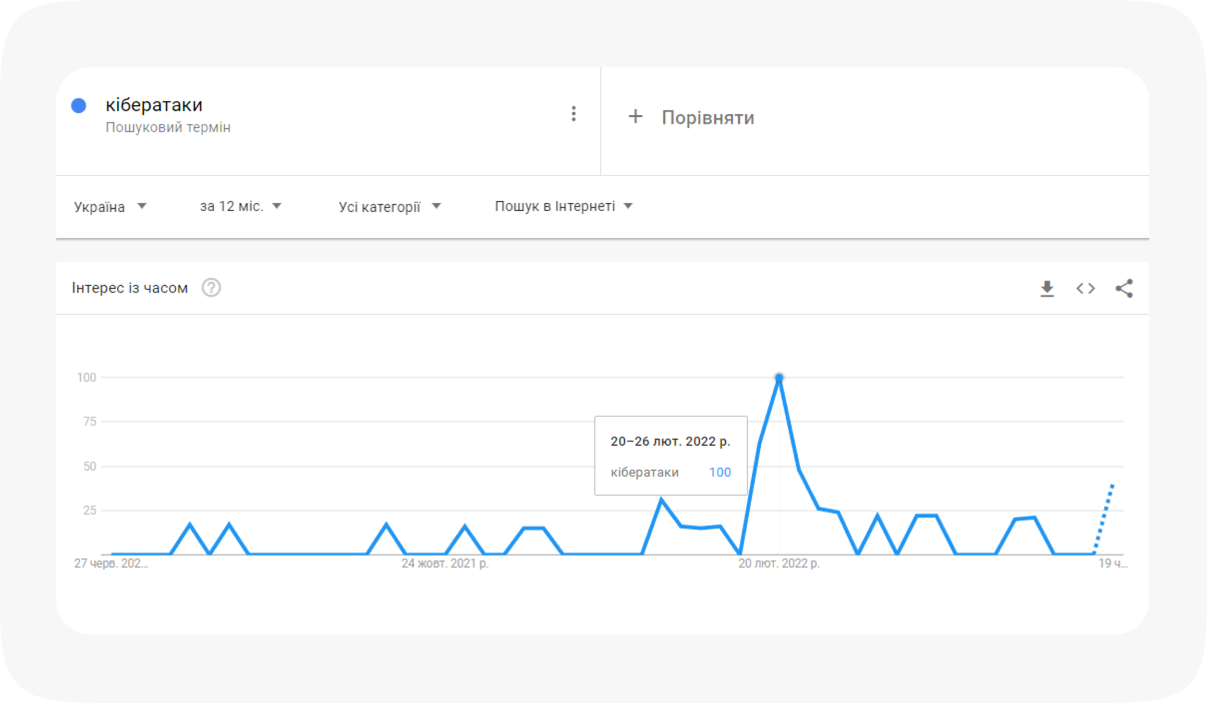The image size is (1207, 703).
Task: Click the Інтерес із часом heading
Action: [x=130, y=288]
